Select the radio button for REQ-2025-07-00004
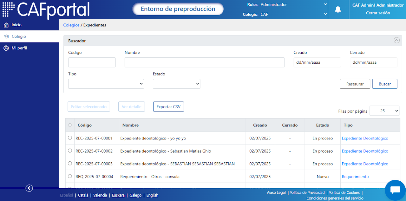The height and width of the screenshot is (201, 406). pos(70,176)
